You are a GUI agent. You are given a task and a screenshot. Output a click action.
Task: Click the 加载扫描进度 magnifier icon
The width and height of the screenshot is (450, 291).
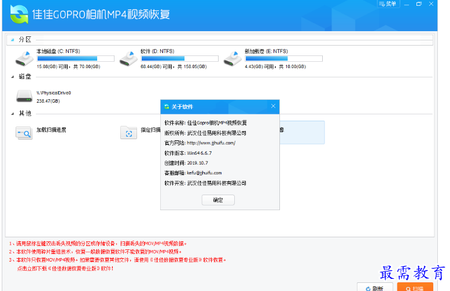24,133
